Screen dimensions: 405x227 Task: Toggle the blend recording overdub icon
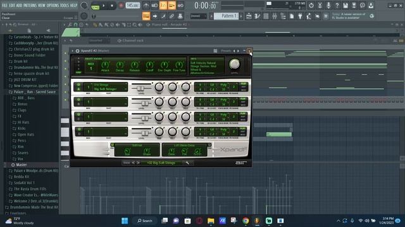pos(171,6)
